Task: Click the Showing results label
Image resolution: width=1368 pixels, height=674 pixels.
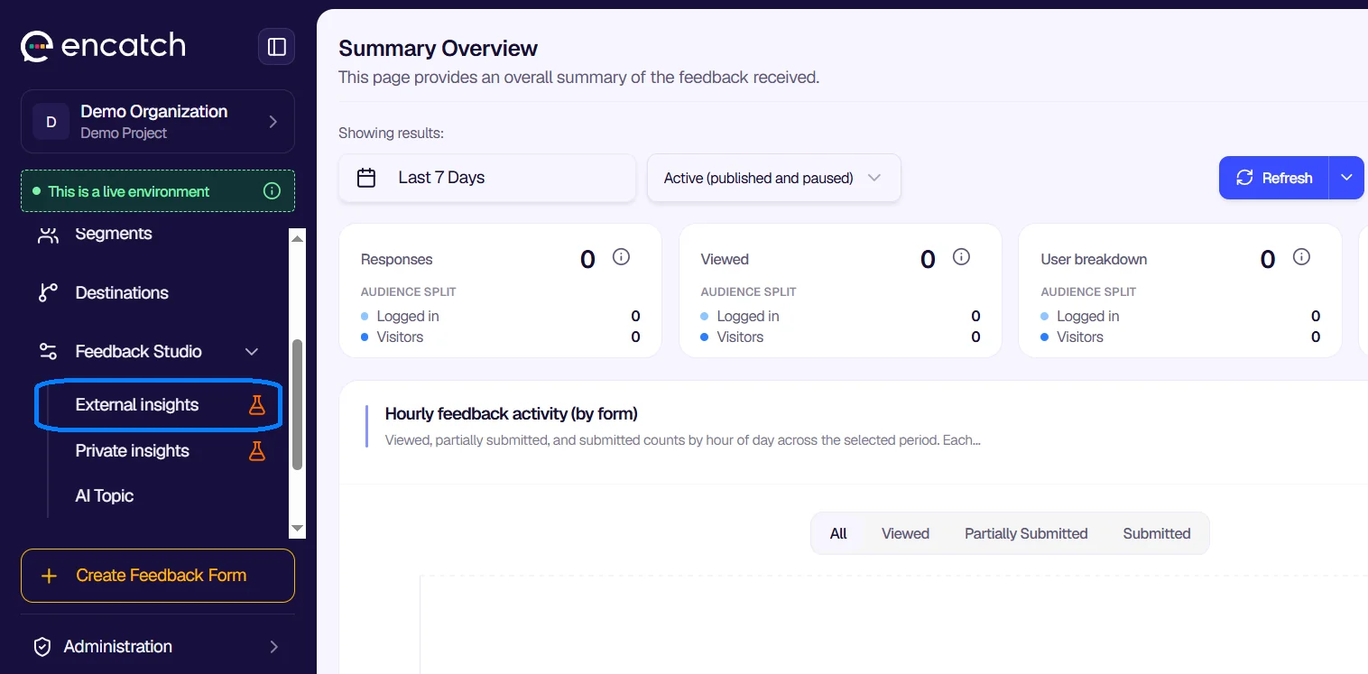Action: coord(391,134)
